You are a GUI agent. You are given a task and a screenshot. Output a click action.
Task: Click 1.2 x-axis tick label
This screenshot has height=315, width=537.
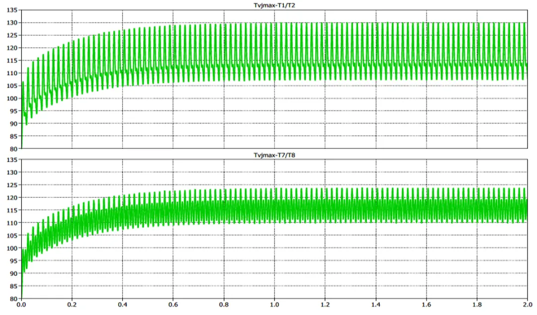(x=325, y=305)
